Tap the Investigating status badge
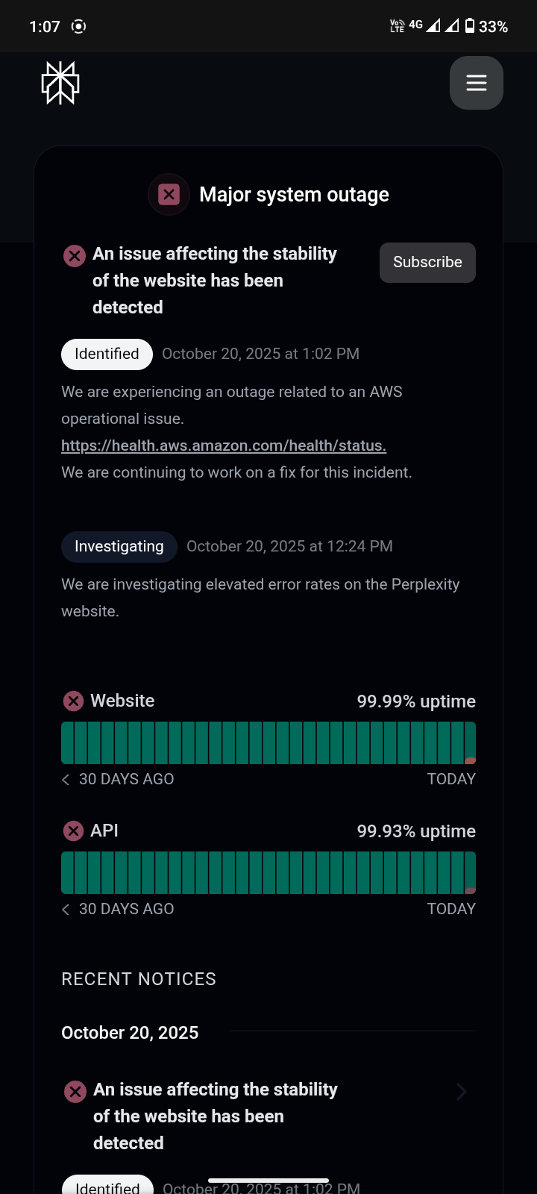Screen dimensions: 537x1194 (x=119, y=546)
